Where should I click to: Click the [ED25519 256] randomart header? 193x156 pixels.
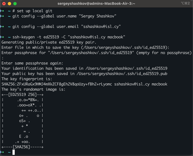coord(23,95)
